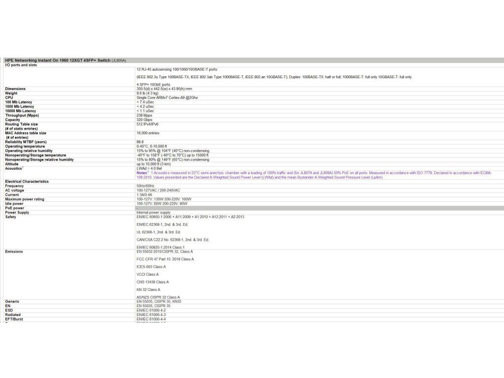Click the '88.8' MTBF value
504x378 pixels.
[x=140, y=142]
